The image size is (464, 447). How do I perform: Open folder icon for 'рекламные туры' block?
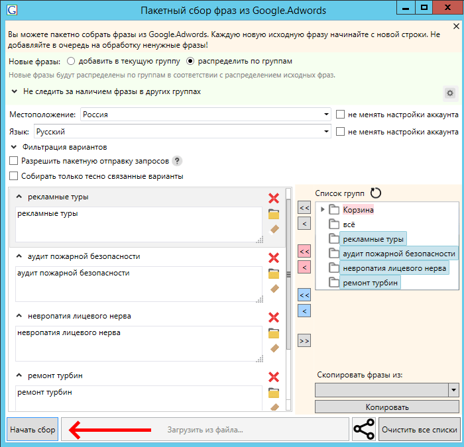click(274, 214)
